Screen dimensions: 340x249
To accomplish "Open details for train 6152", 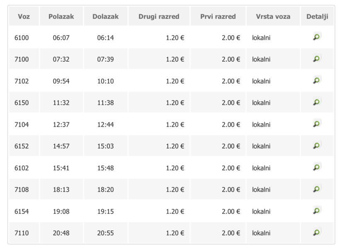I will pos(317,145).
